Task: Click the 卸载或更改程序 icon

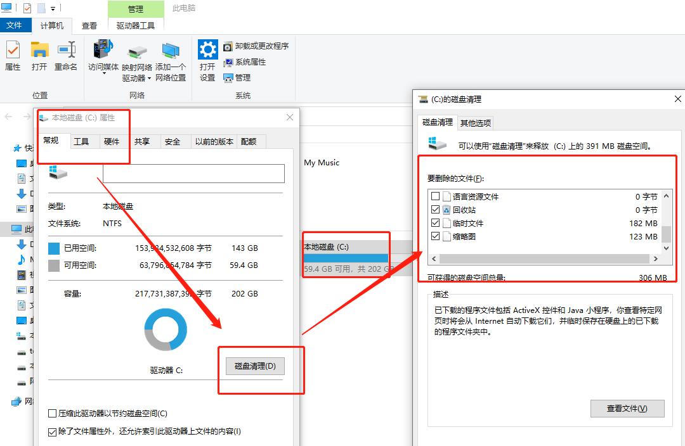Action: click(x=228, y=46)
